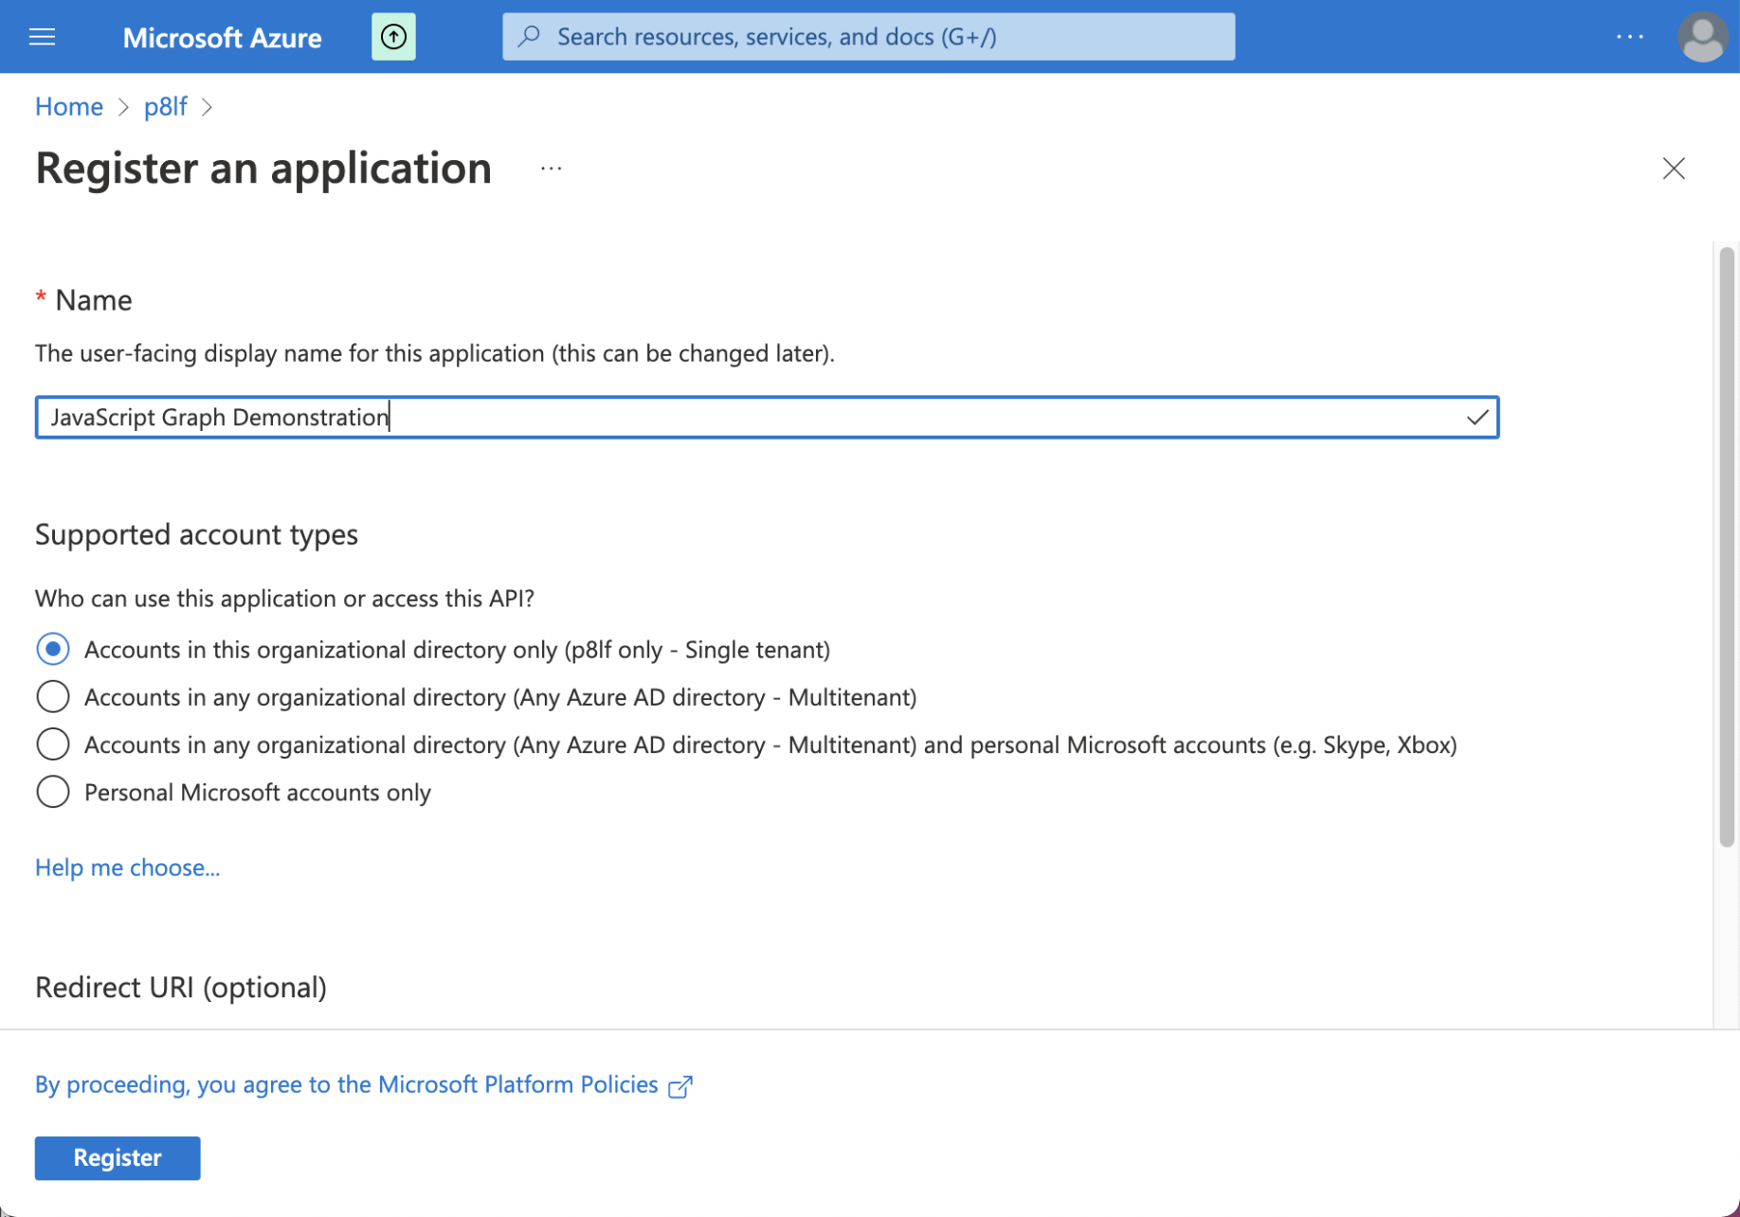The width and height of the screenshot is (1740, 1217).
Task: Open the Help me choose link
Action: tap(127, 868)
